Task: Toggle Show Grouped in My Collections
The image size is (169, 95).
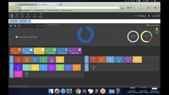Action: [27, 74]
